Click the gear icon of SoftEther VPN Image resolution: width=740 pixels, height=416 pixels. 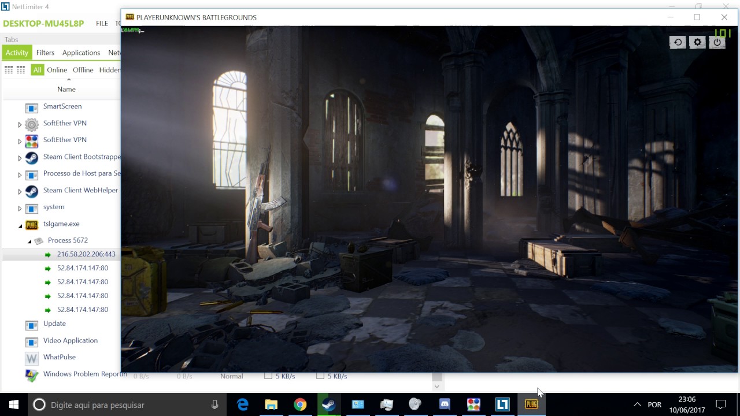point(32,124)
